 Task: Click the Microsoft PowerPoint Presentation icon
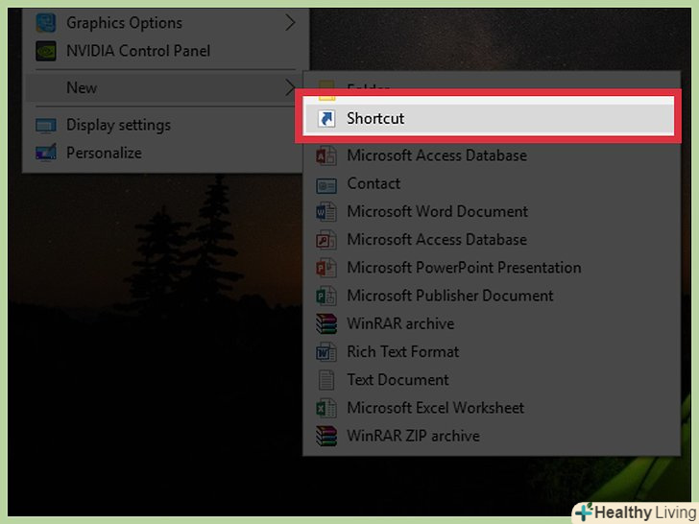tap(326, 269)
